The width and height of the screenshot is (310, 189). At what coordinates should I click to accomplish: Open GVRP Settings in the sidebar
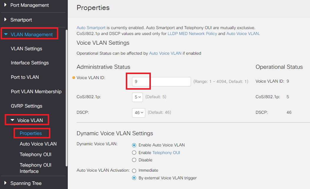click(27, 106)
